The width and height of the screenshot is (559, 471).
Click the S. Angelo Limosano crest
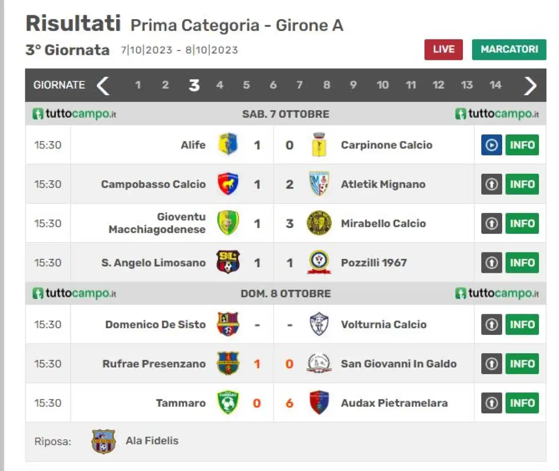click(228, 262)
